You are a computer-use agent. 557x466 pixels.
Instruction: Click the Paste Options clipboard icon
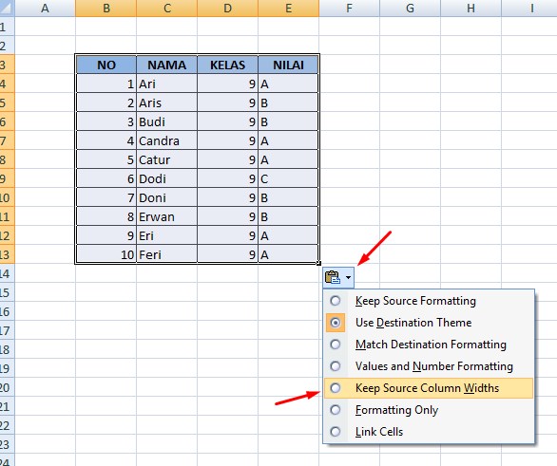click(x=333, y=277)
